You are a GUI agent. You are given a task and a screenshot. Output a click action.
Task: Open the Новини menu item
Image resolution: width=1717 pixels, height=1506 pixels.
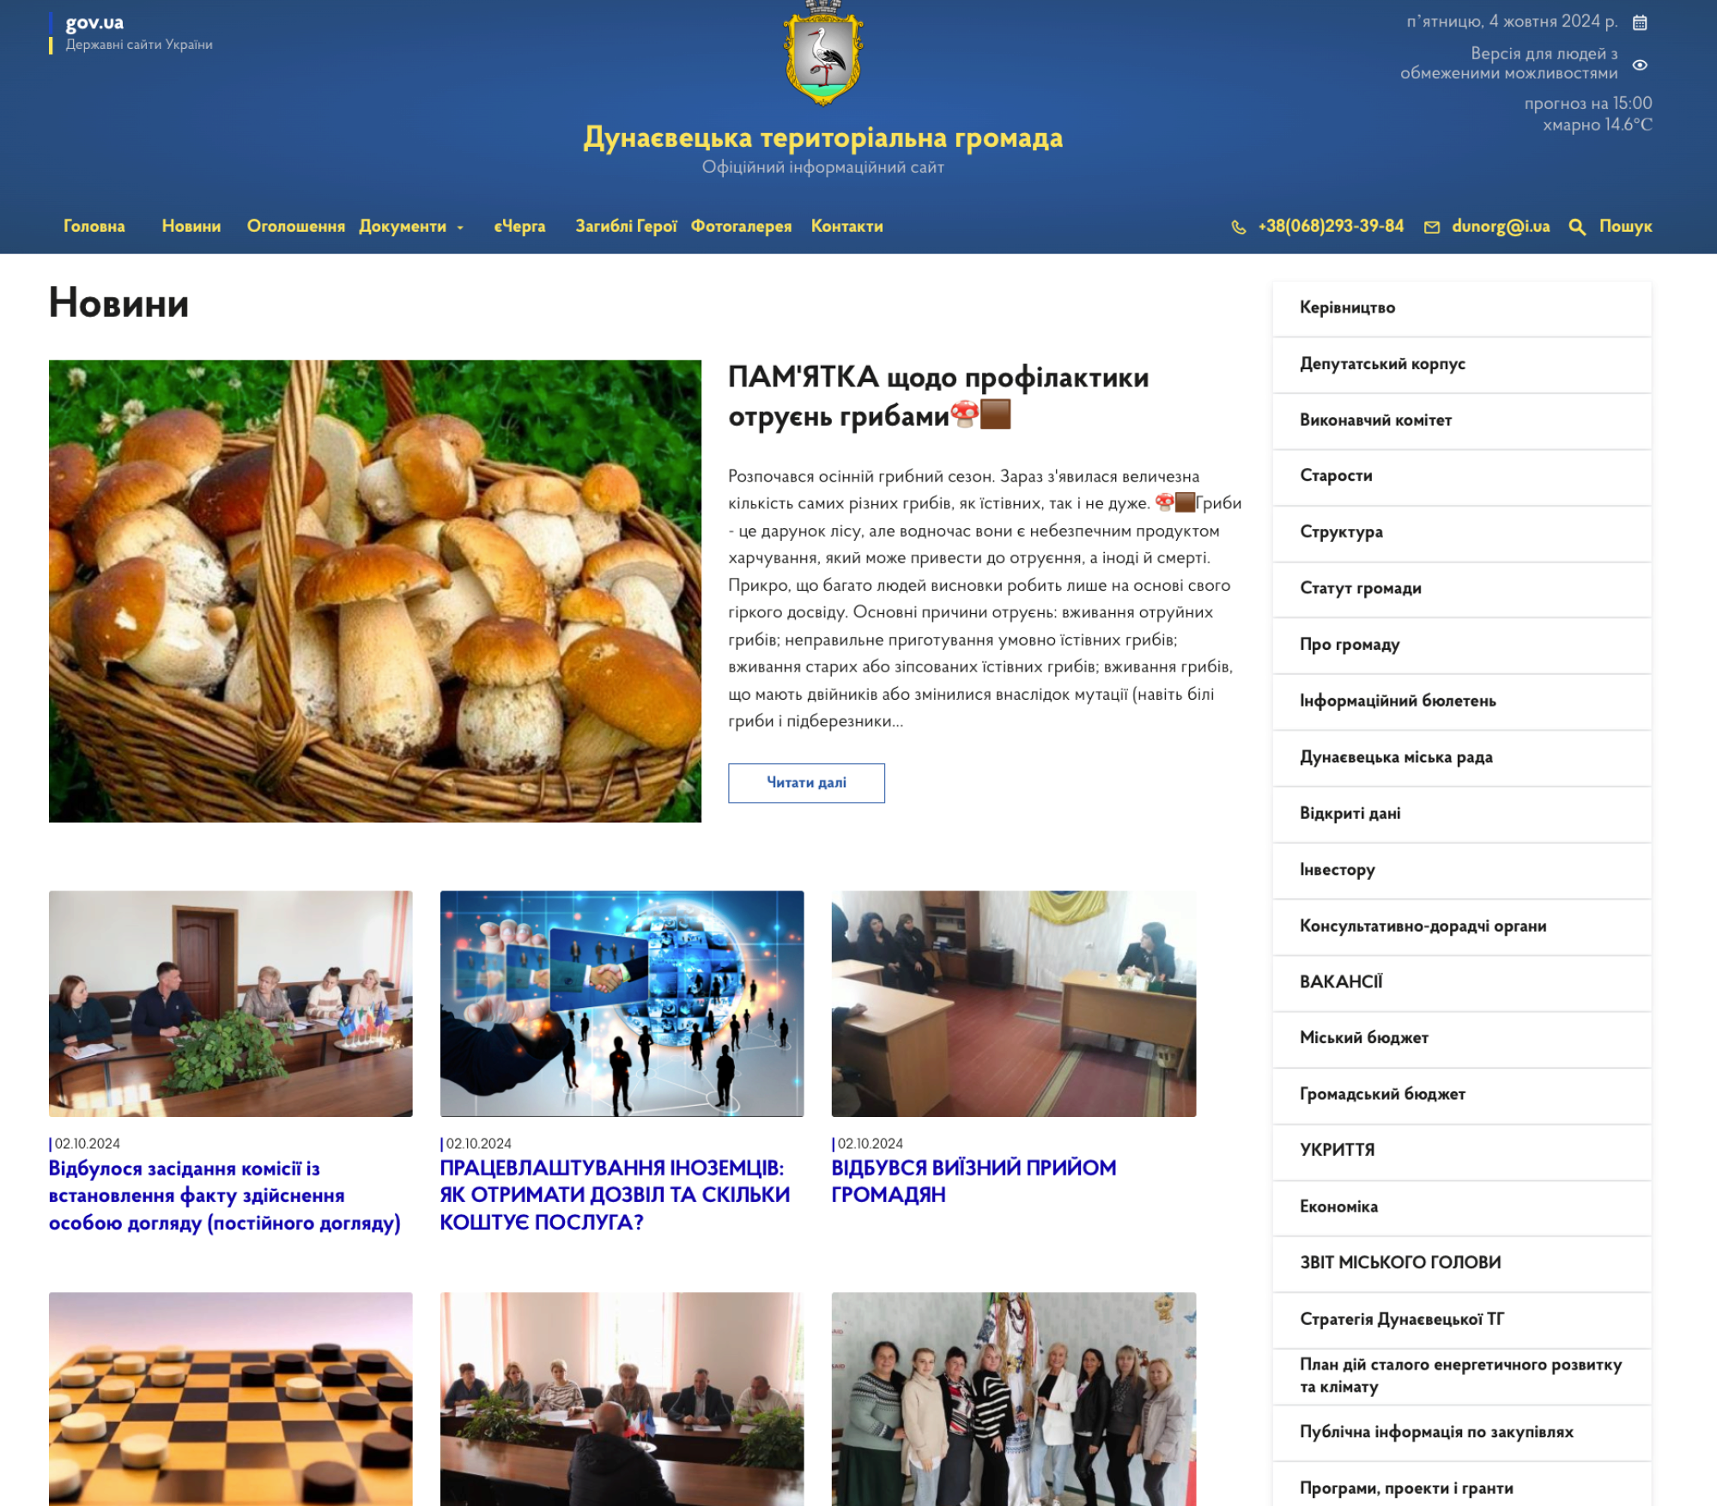pyautogui.click(x=191, y=226)
